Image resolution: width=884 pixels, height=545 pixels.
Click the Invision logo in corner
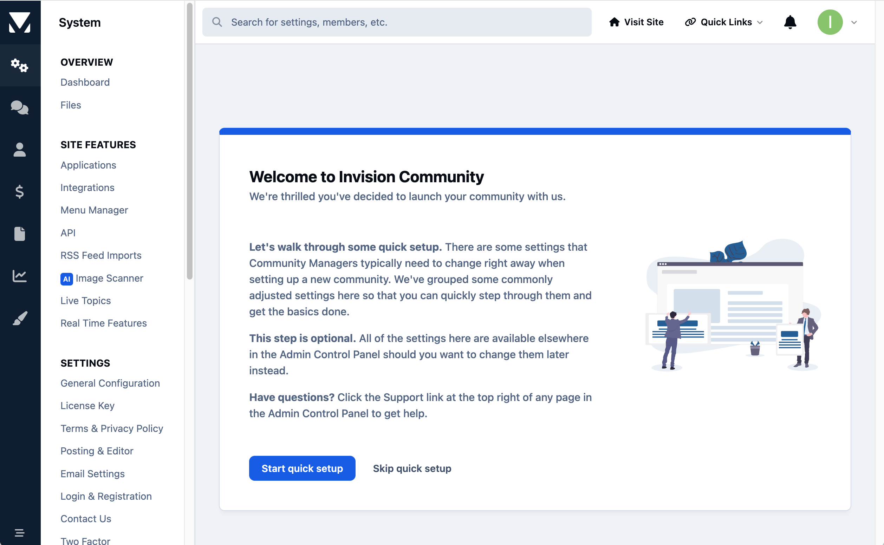point(20,22)
